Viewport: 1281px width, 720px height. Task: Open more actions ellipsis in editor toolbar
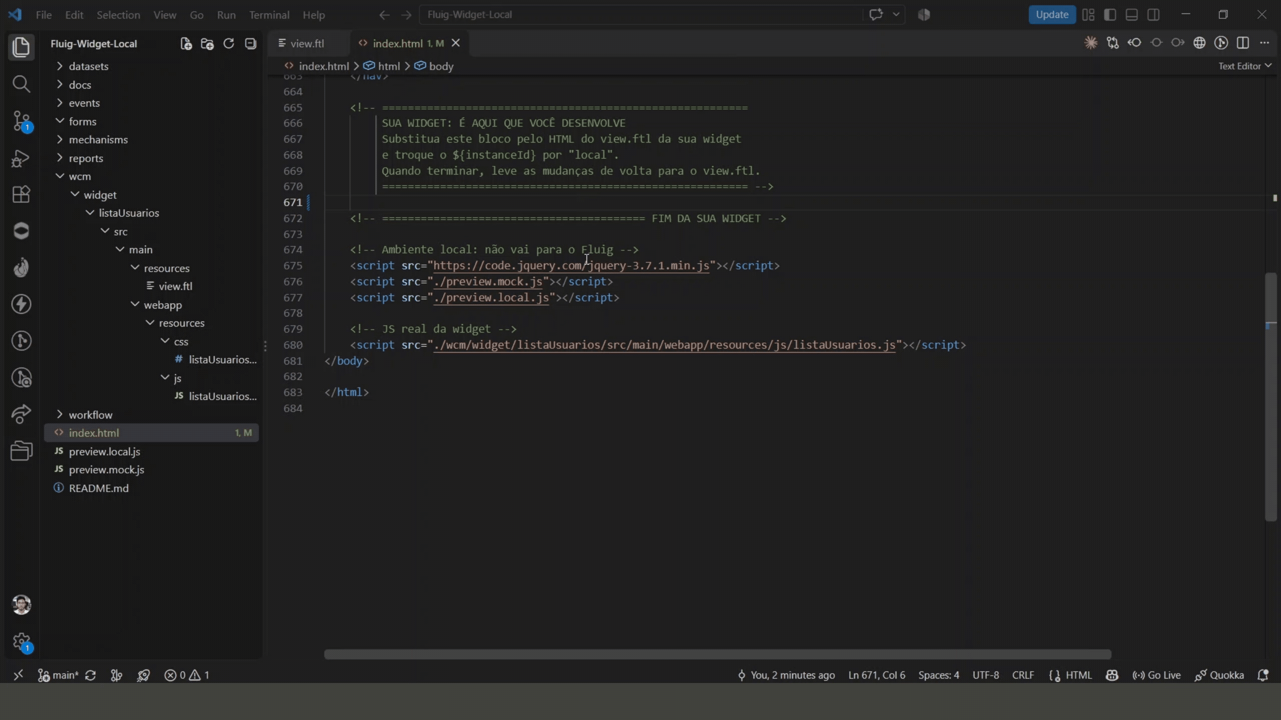(x=1264, y=43)
